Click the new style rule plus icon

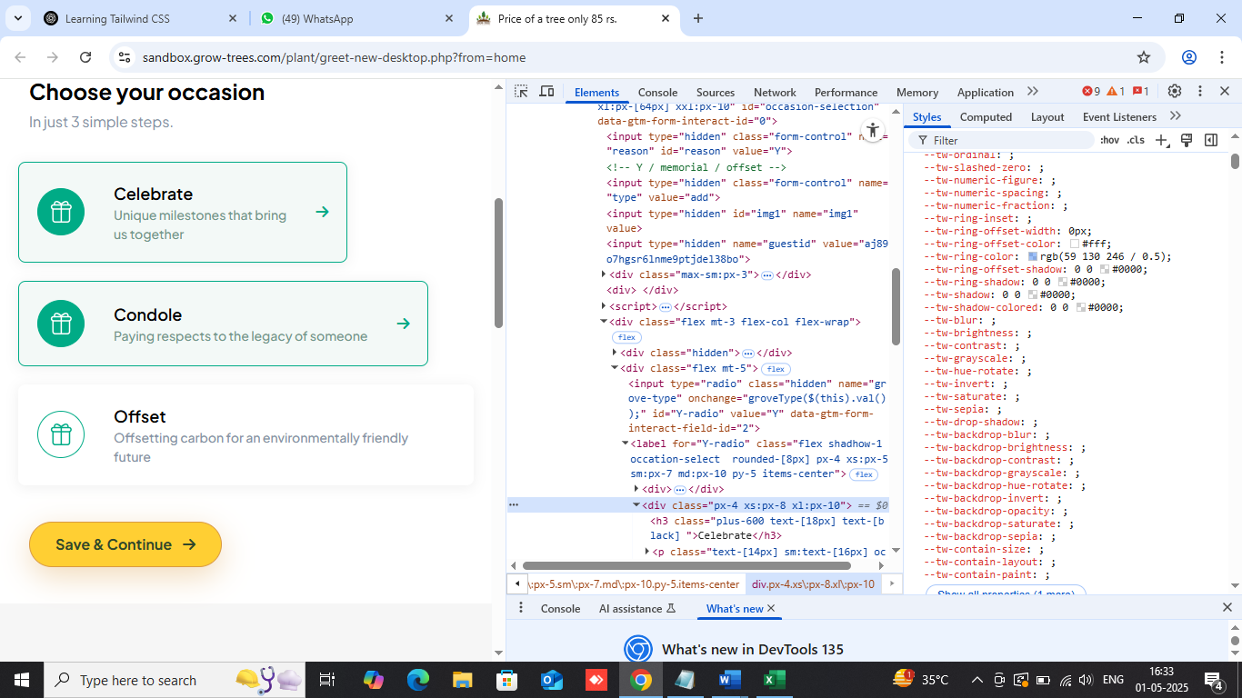tap(1161, 140)
